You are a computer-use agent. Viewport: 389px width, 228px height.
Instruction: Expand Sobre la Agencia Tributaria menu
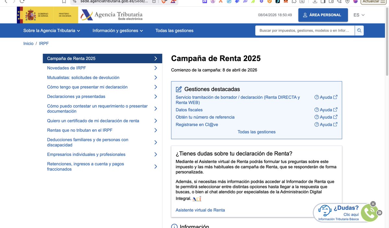point(52,30)
